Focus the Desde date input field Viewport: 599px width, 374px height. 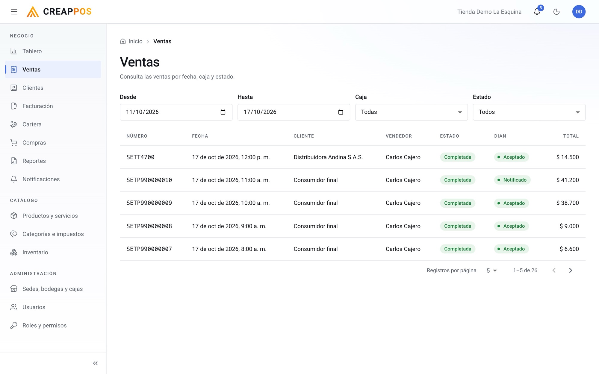tap(176, 112)
